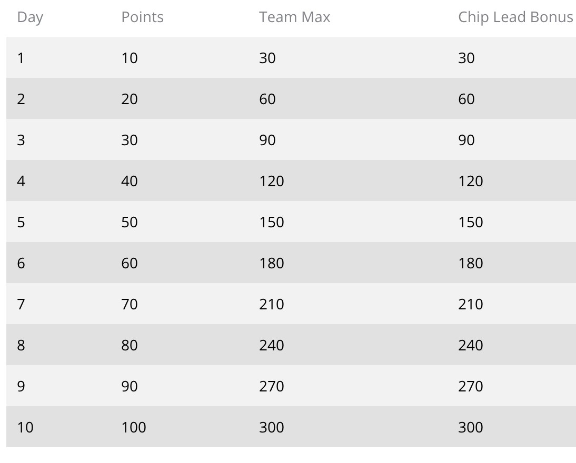The image size is (576, 463).
Task: Select Team Max value 60
Action: (x=267, y=99)
